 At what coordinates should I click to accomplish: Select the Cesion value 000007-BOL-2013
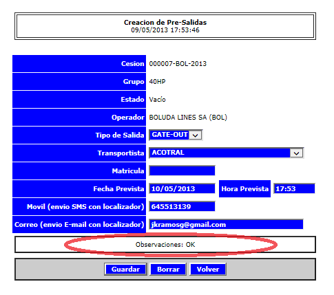[x=178, y=64]
